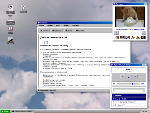Click the Галерея window title icon

click(114, 4)
